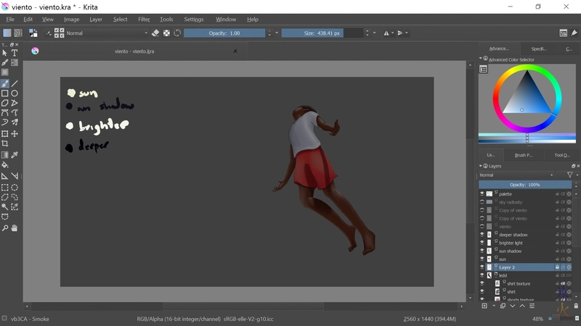
Task: Pick the Ellipse shape tool
Action: coord(15,93)
